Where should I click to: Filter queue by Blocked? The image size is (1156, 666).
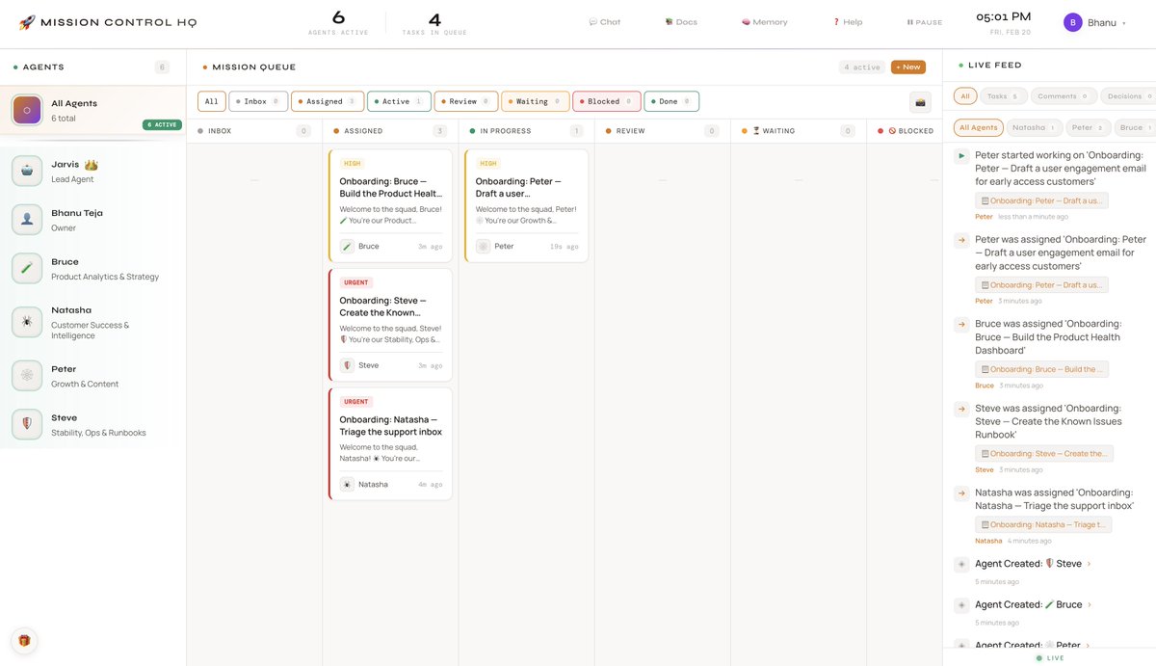pos(607,101)
